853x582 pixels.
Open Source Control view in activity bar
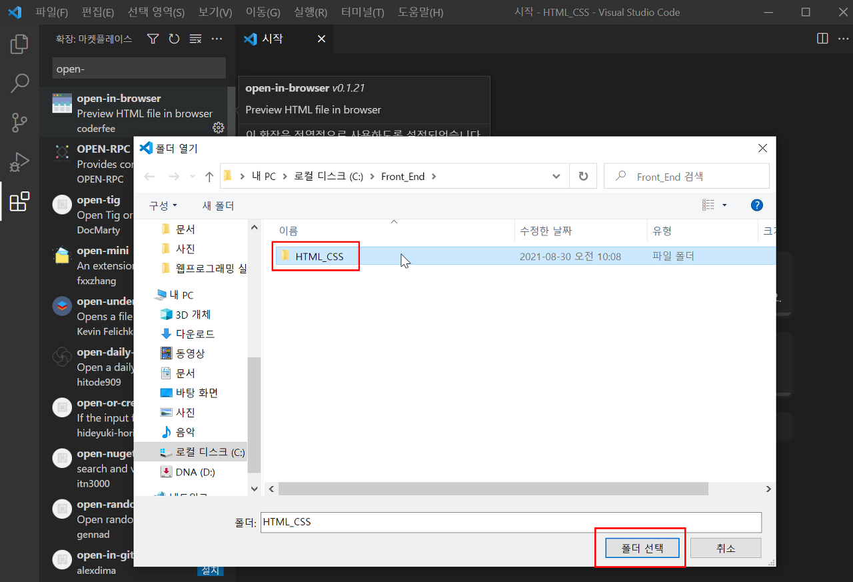pyautogui.click(x=19, y=123)
